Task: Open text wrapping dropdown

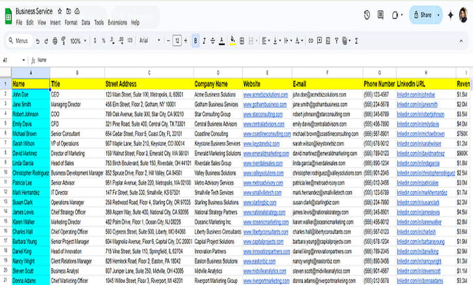Action: [288, 41]
